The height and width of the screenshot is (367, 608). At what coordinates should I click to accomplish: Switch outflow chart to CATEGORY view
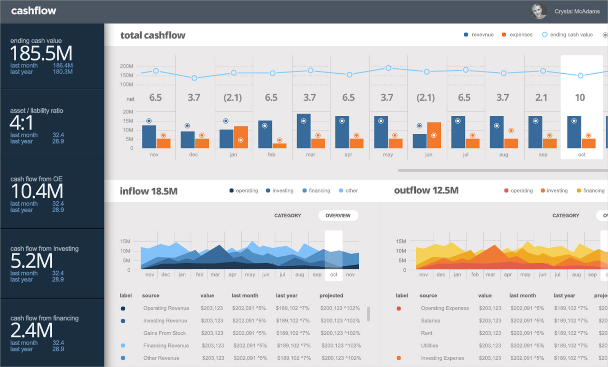click(566, 215)
